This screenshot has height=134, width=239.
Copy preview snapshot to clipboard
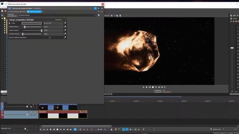tap(117, 16)
